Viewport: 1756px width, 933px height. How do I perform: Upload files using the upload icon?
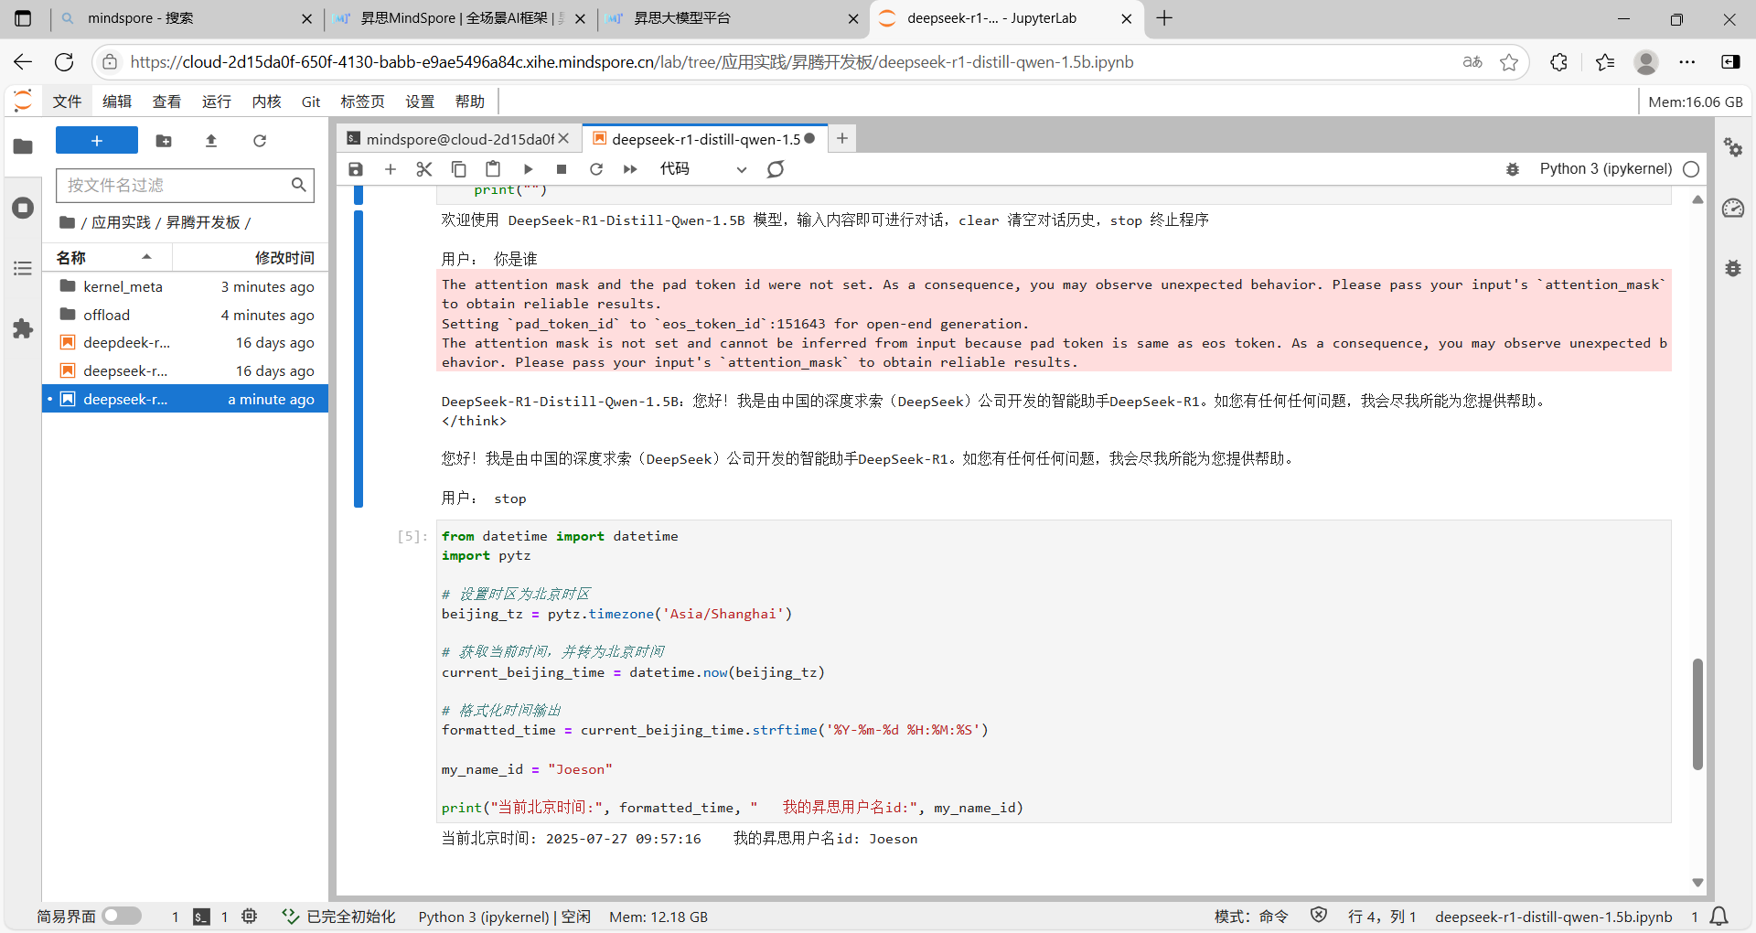(211, 141)
